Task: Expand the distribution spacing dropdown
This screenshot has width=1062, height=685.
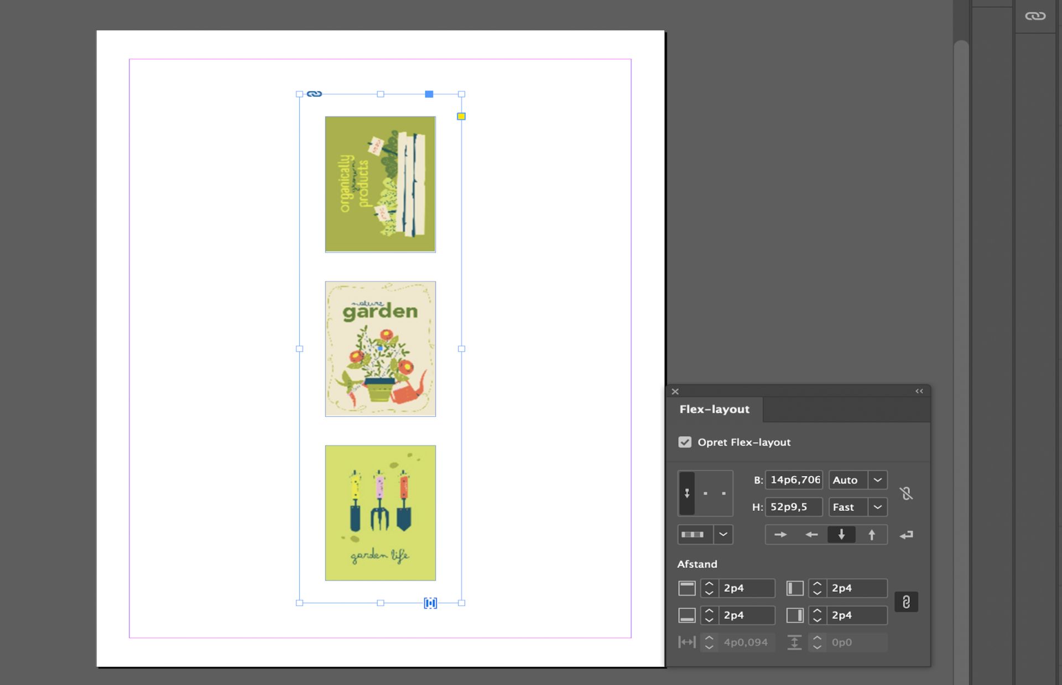Action: click(x=723, y=535)
